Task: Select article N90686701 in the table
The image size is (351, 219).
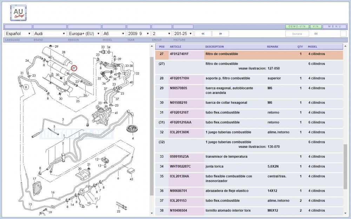Action: click(x=179, y=191)
